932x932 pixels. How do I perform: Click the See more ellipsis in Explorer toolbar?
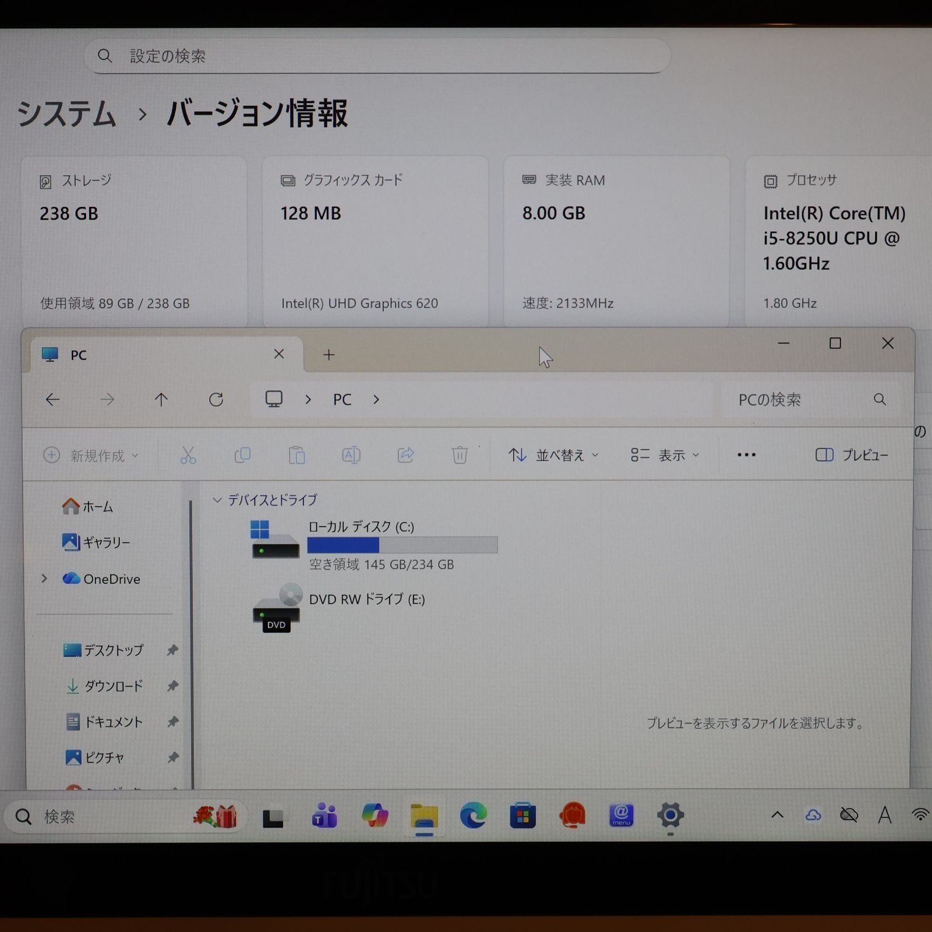[746, 454]
